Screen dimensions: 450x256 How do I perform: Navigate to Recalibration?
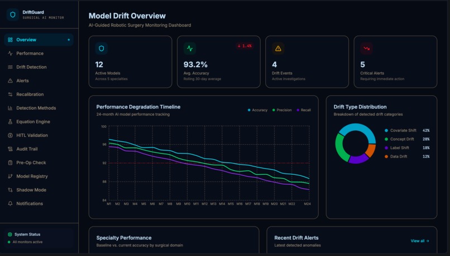coord(39,95)
